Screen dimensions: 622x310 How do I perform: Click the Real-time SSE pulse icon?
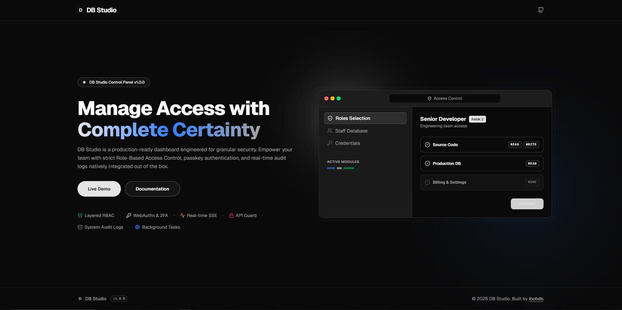click(x=182, y=215)
